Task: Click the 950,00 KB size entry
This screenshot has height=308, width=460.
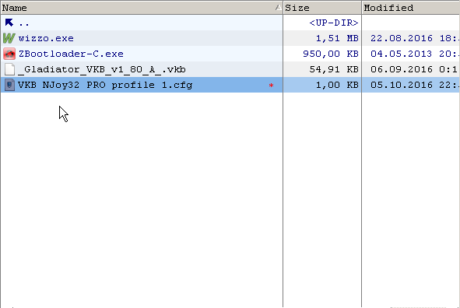Action: tap(331, 54)
